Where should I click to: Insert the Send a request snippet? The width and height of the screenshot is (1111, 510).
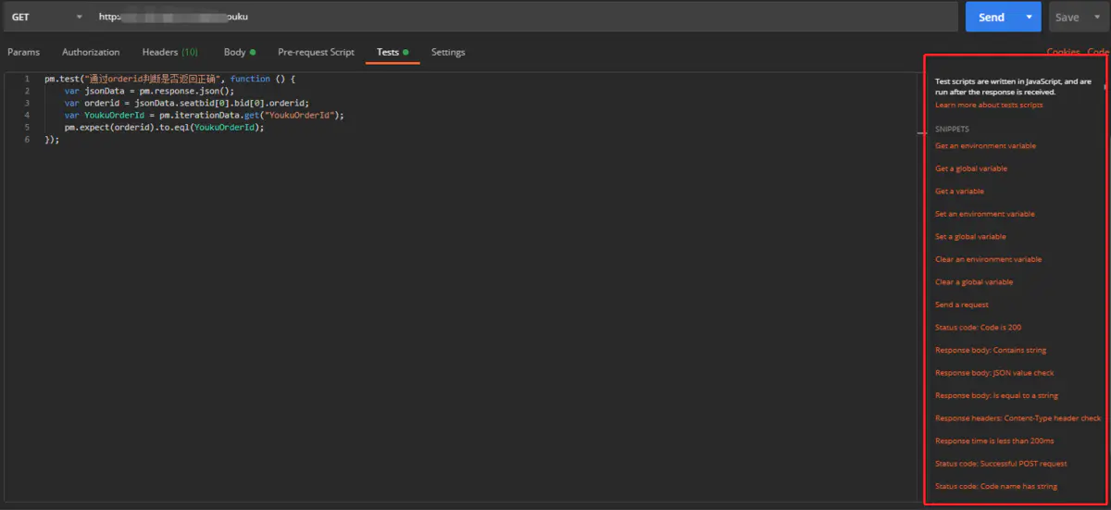coord(962,305)
